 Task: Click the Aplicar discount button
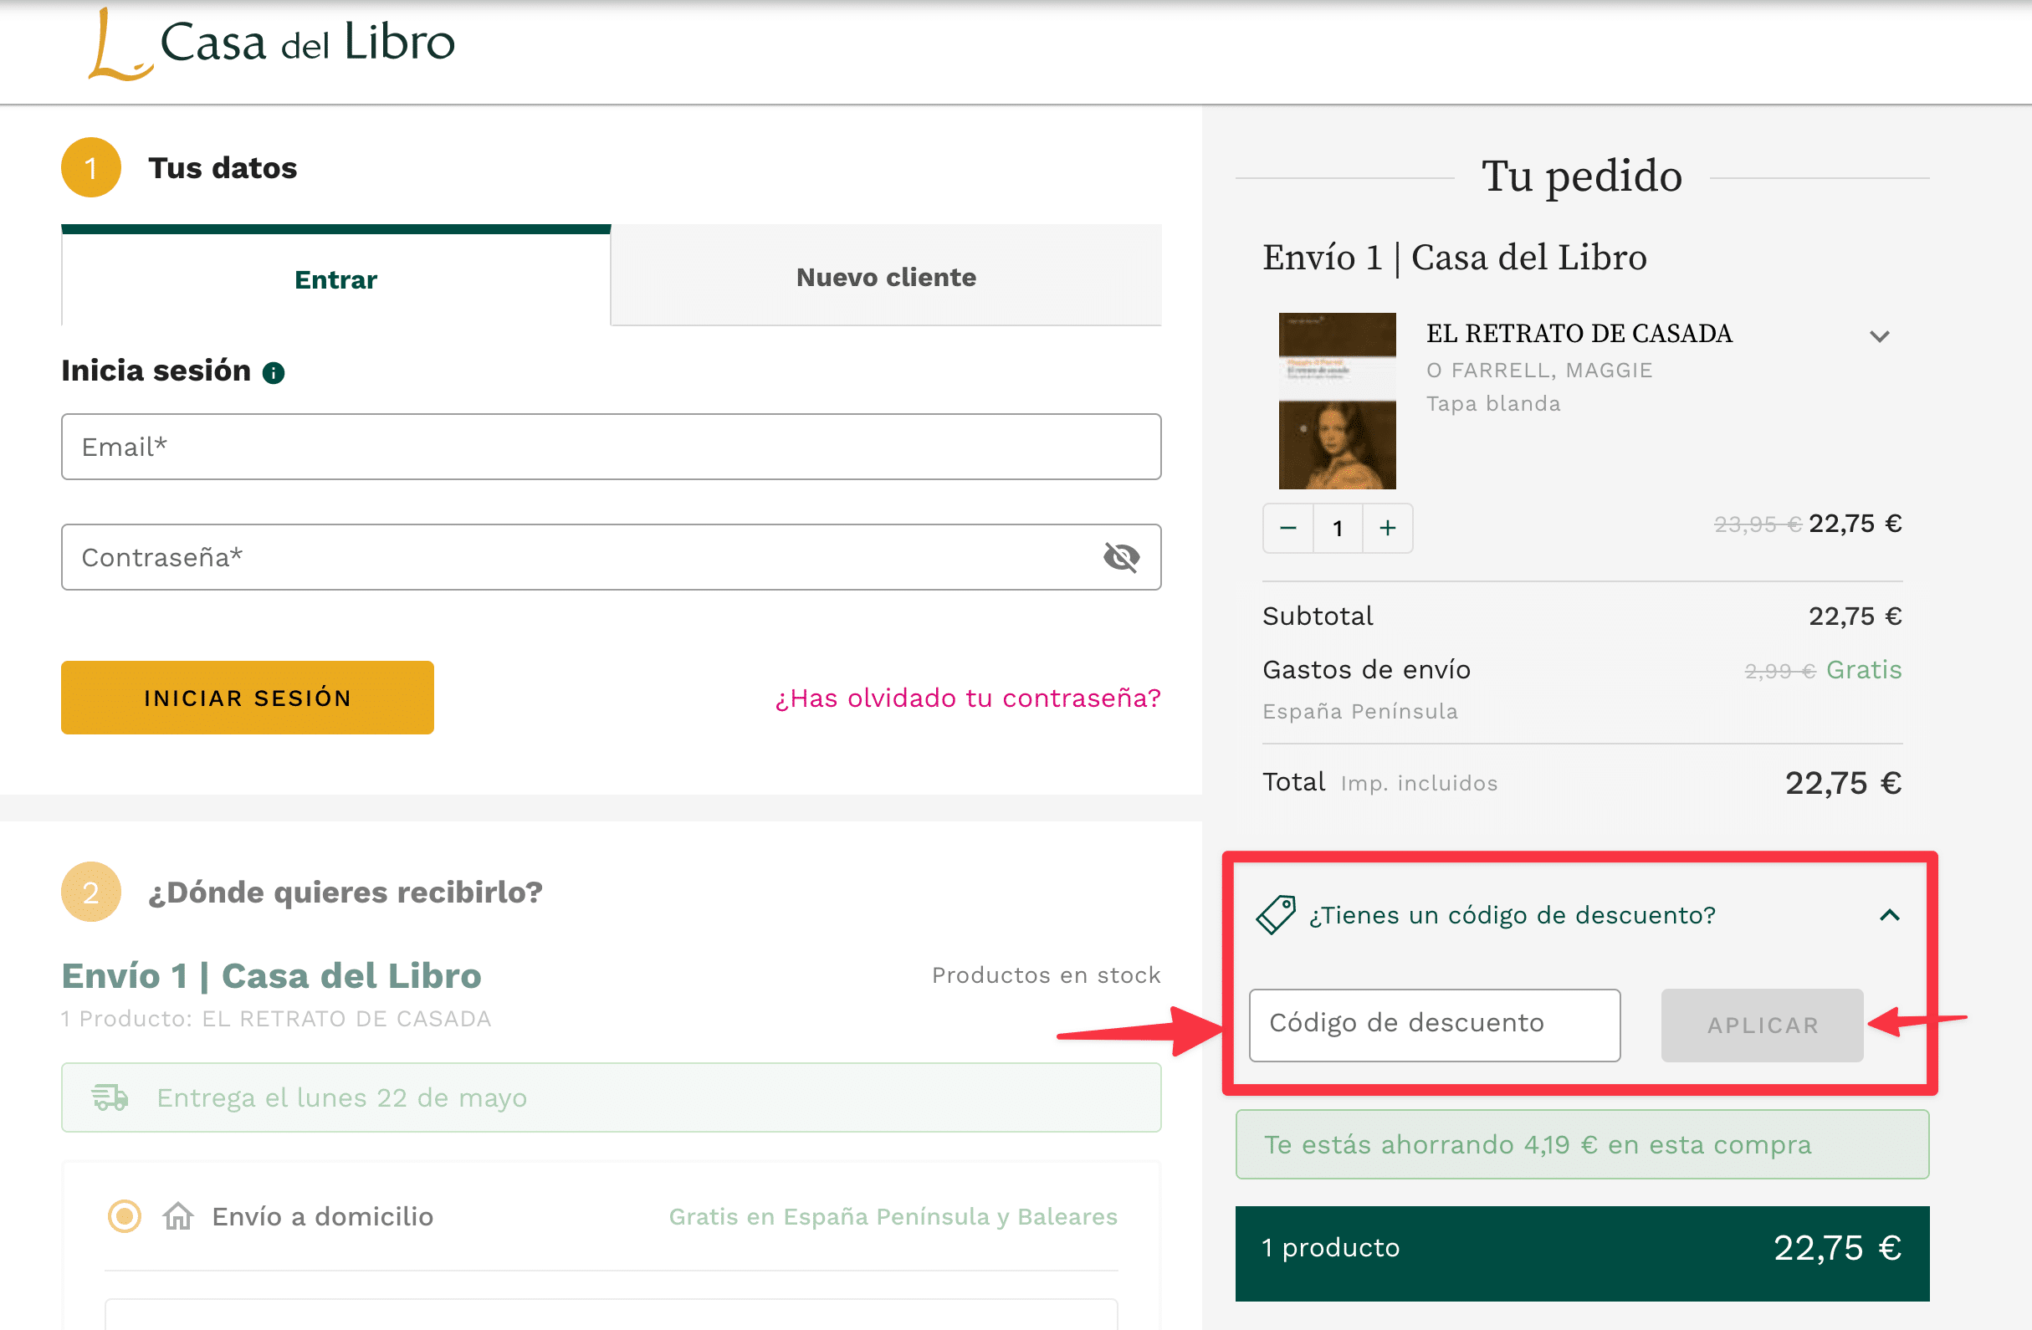tap(1761, 1026)
